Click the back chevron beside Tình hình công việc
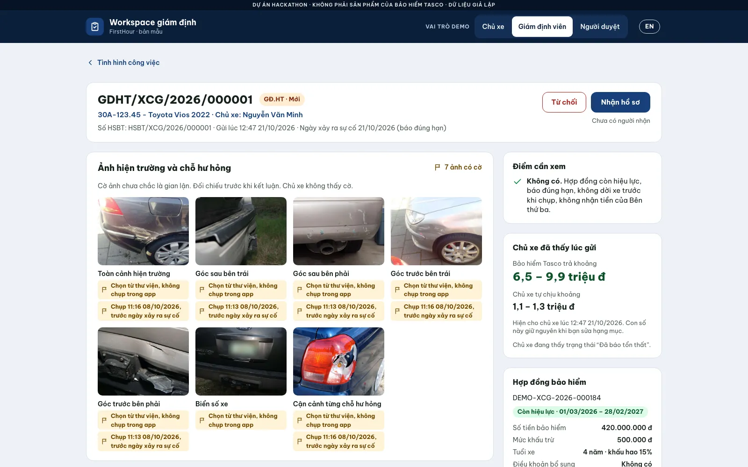The image size is (748, 467). pyautogui.click(x=90, y=63)
